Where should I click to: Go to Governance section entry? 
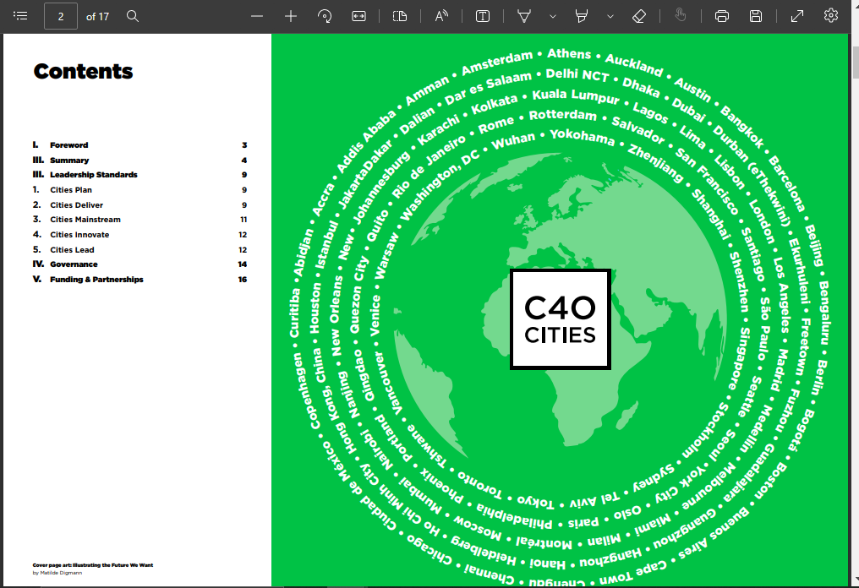click(140, 264)
